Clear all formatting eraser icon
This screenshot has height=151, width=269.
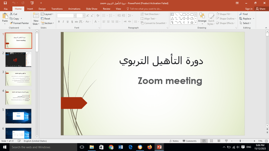tap(98, 16)
